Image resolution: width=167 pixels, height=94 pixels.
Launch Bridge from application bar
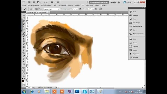click(x=29, y=2)
